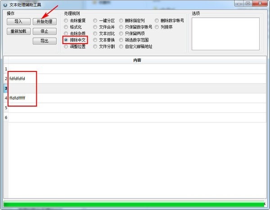Screen dimensions: 270x210
Task: Choose the 文本对比 rule
Action: (104, 33)
